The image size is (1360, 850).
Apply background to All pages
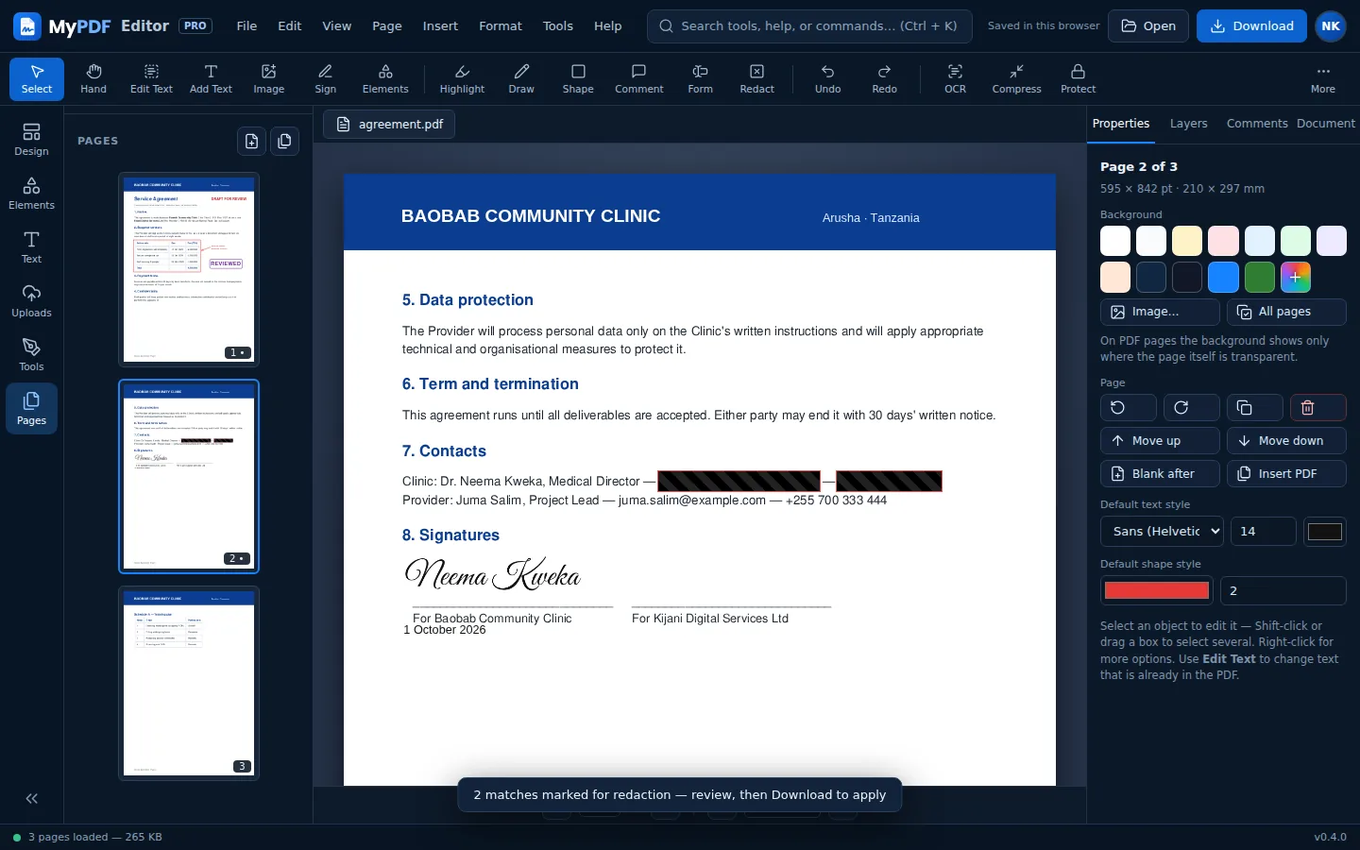(1286, 312)
